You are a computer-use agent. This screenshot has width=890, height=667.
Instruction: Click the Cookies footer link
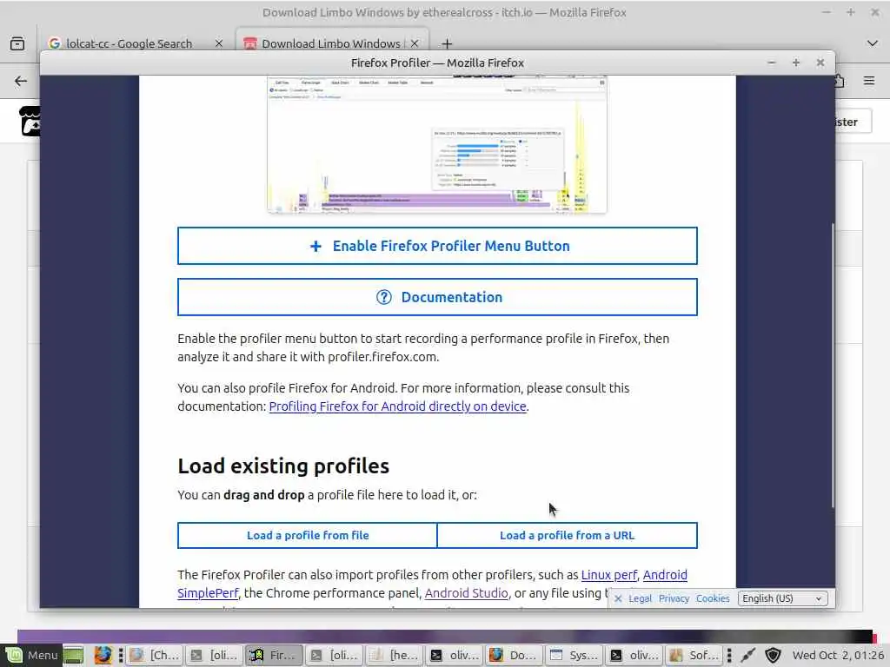(713, 598)
